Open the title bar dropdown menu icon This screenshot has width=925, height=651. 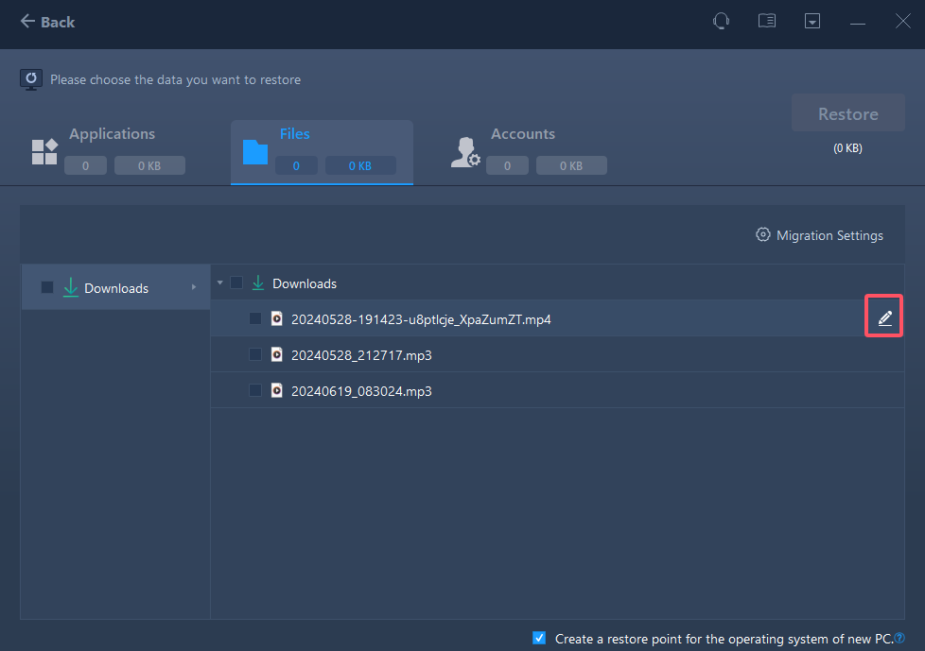pyautogui.click(x=812, y=21)
